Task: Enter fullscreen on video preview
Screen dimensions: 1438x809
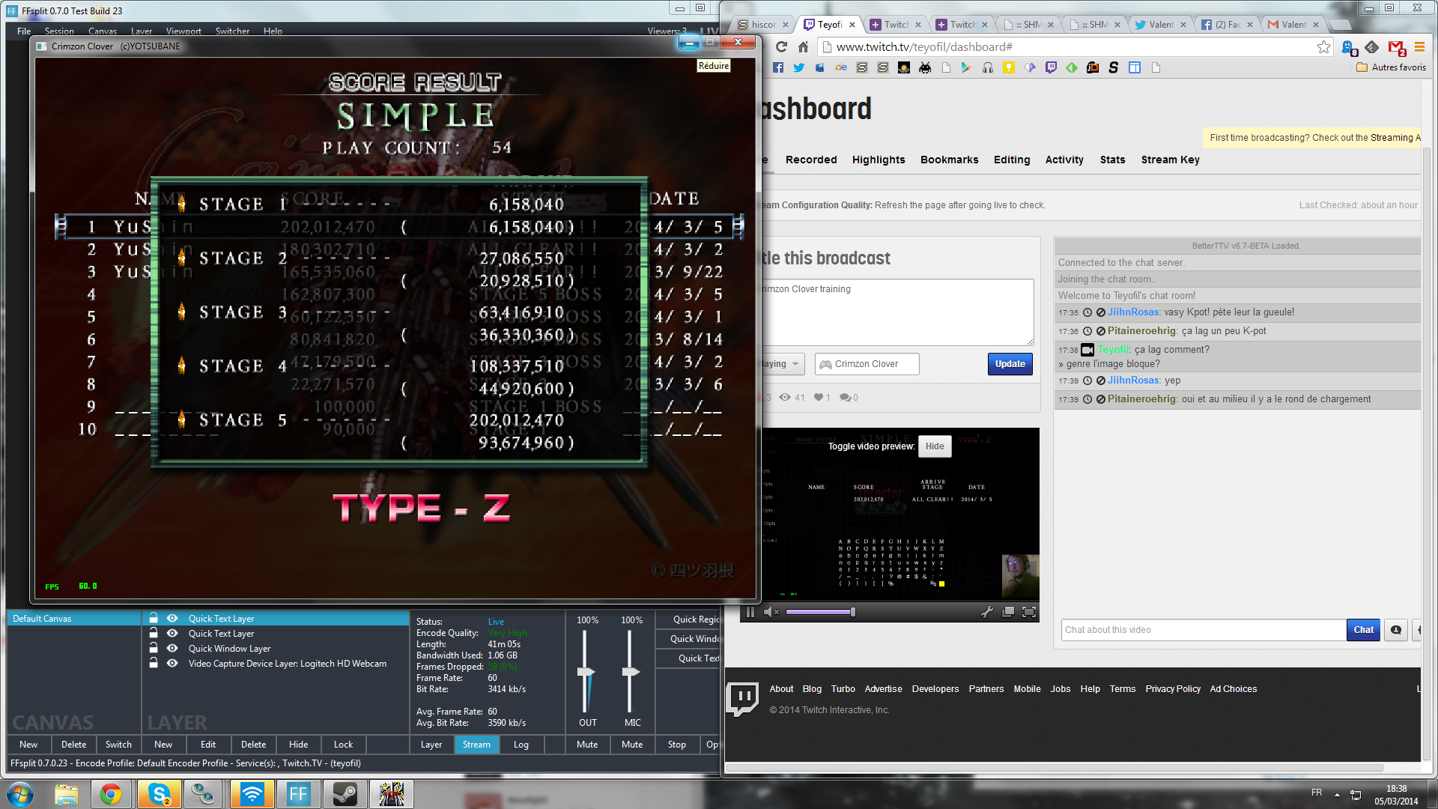Action: point(1029,612)
